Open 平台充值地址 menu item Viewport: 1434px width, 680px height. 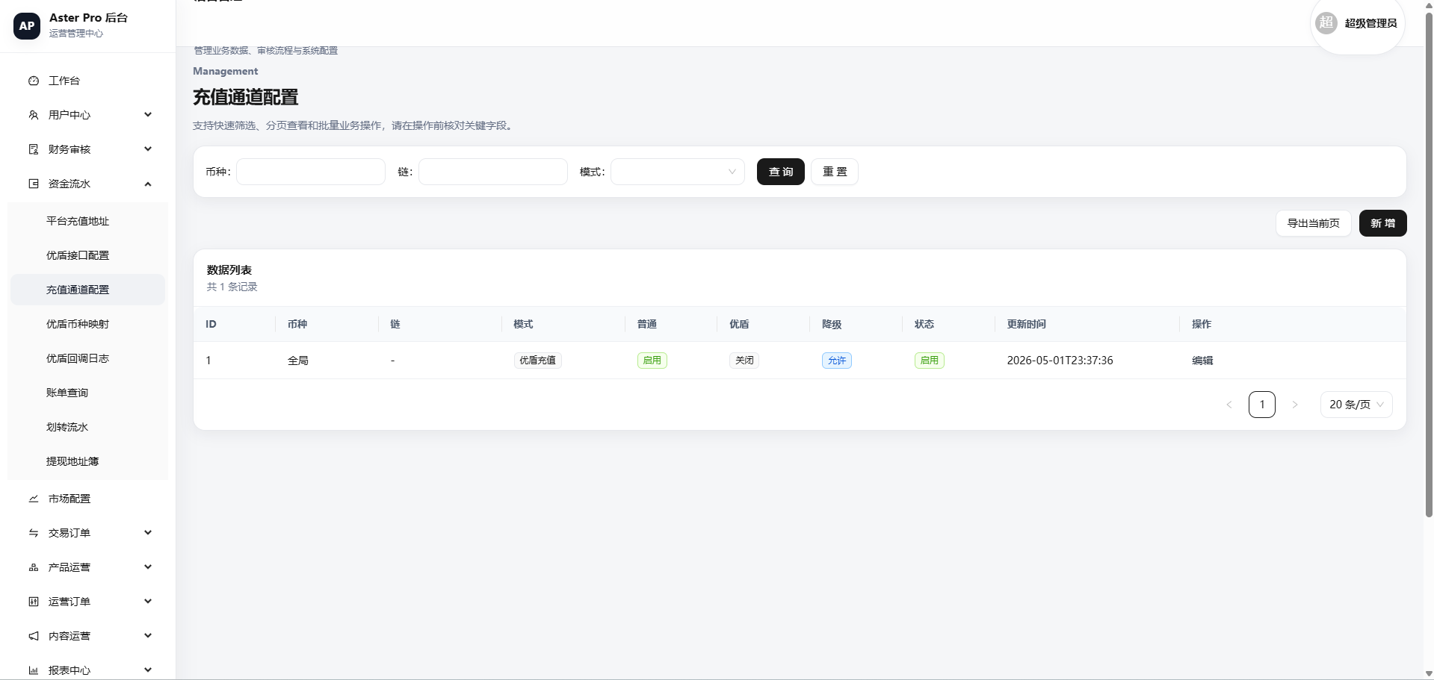[x=87, y=221]
